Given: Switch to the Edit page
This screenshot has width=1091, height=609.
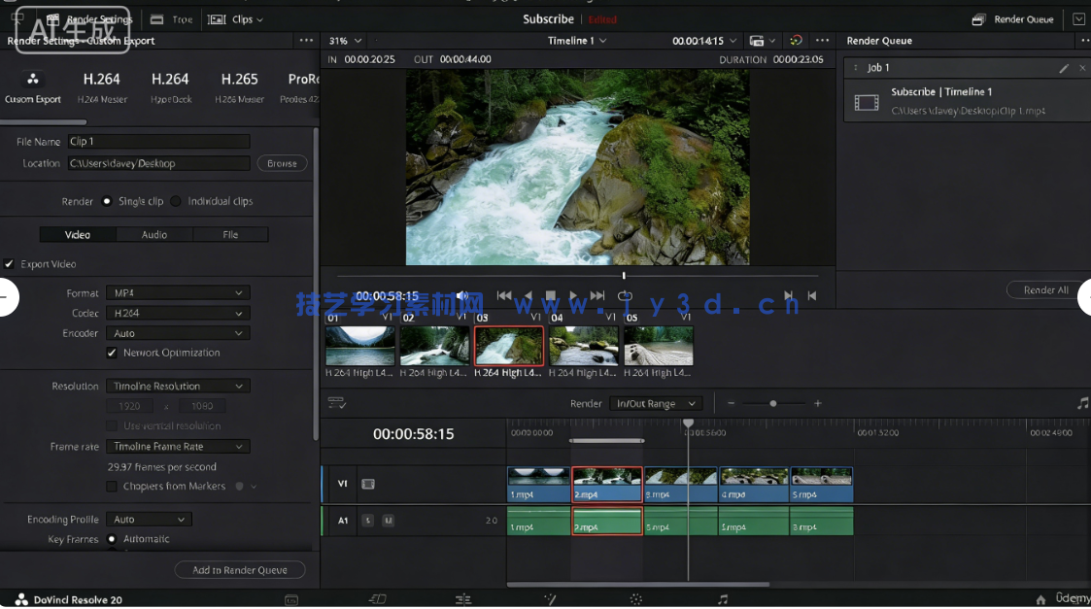Looking at the screenshot, I should [x=463, y=598].
